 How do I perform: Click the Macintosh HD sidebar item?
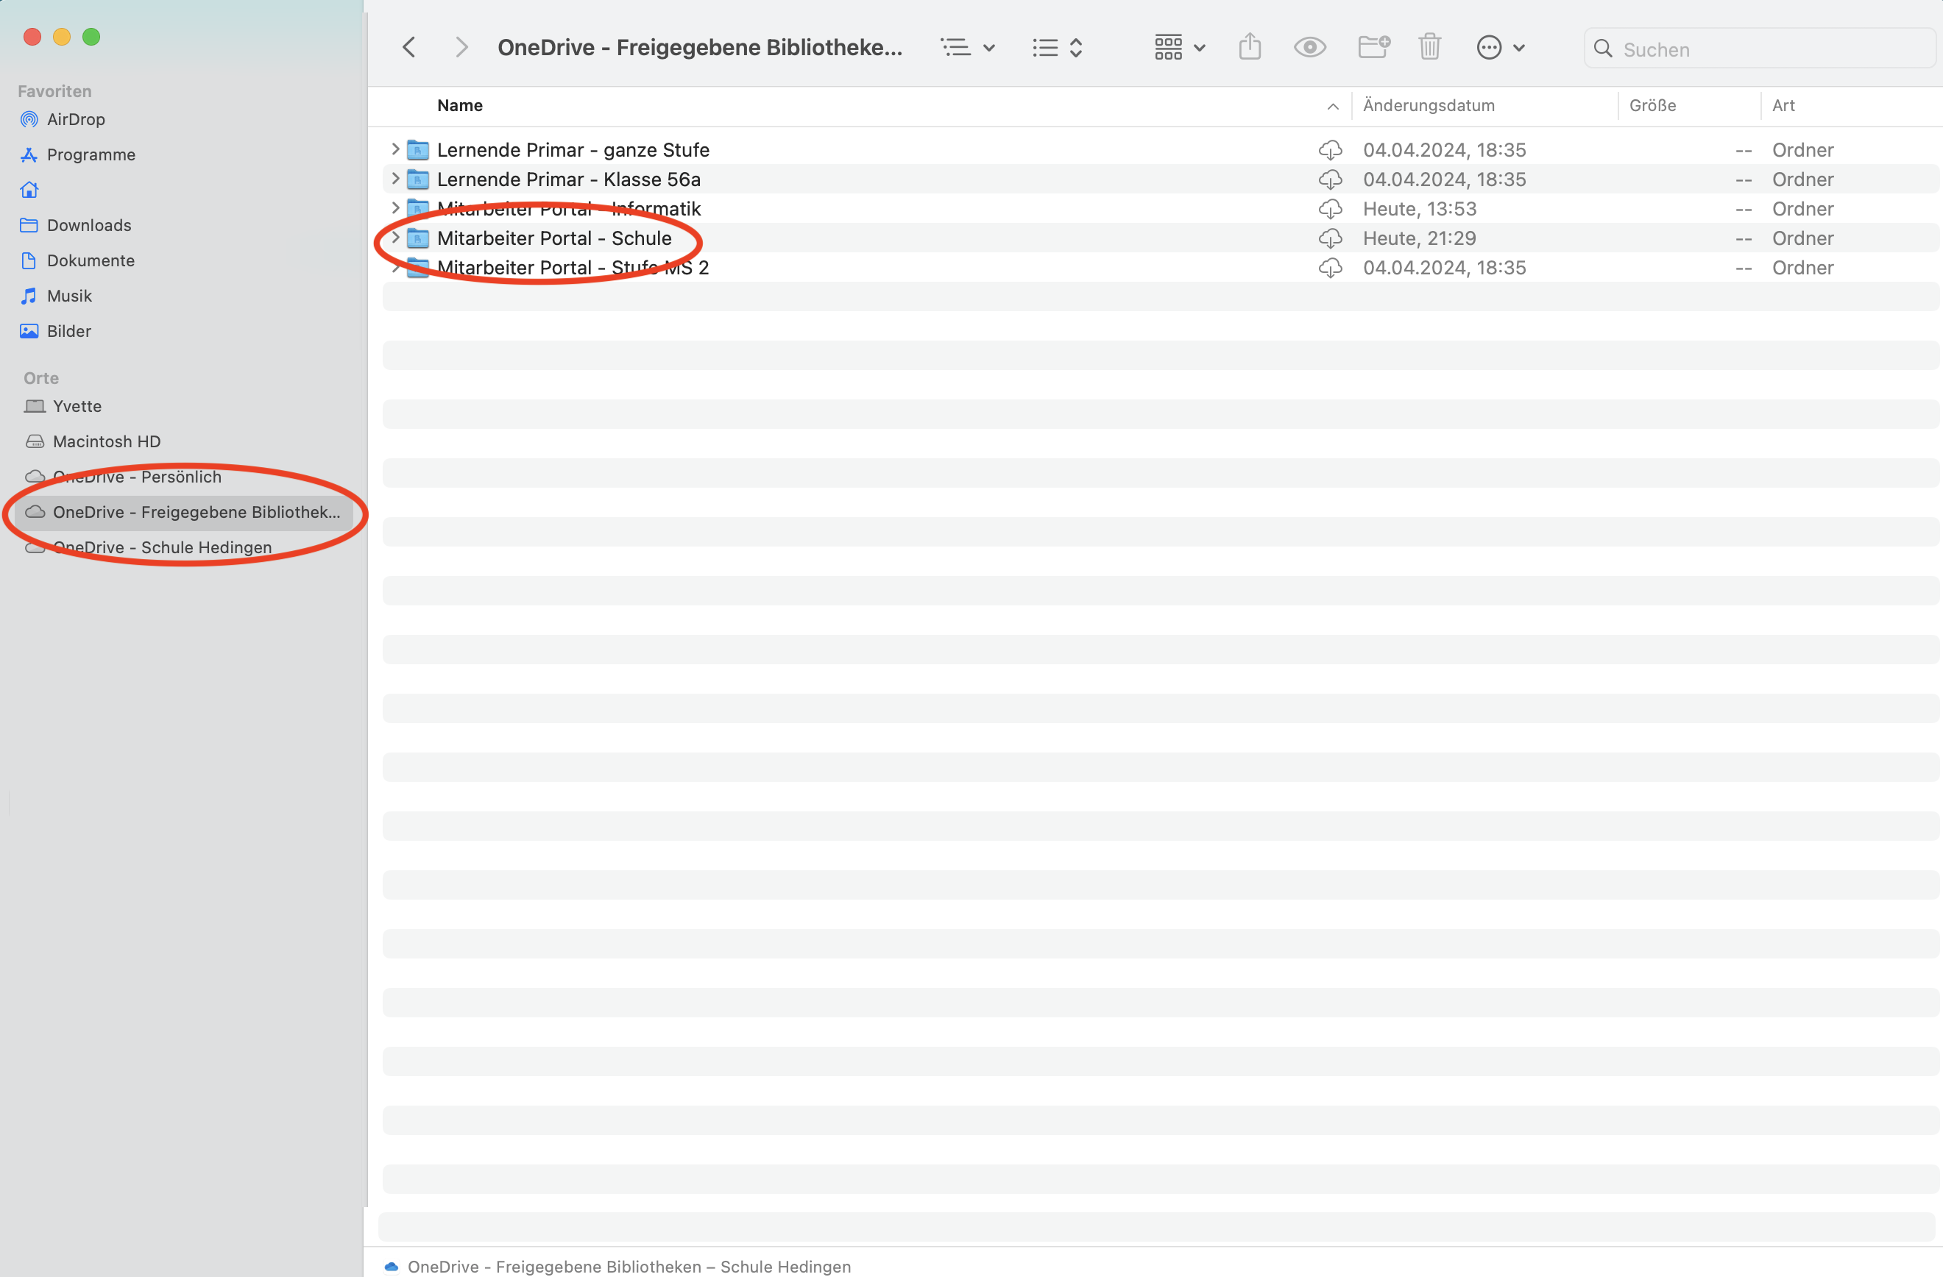click(x=106, y=441)
